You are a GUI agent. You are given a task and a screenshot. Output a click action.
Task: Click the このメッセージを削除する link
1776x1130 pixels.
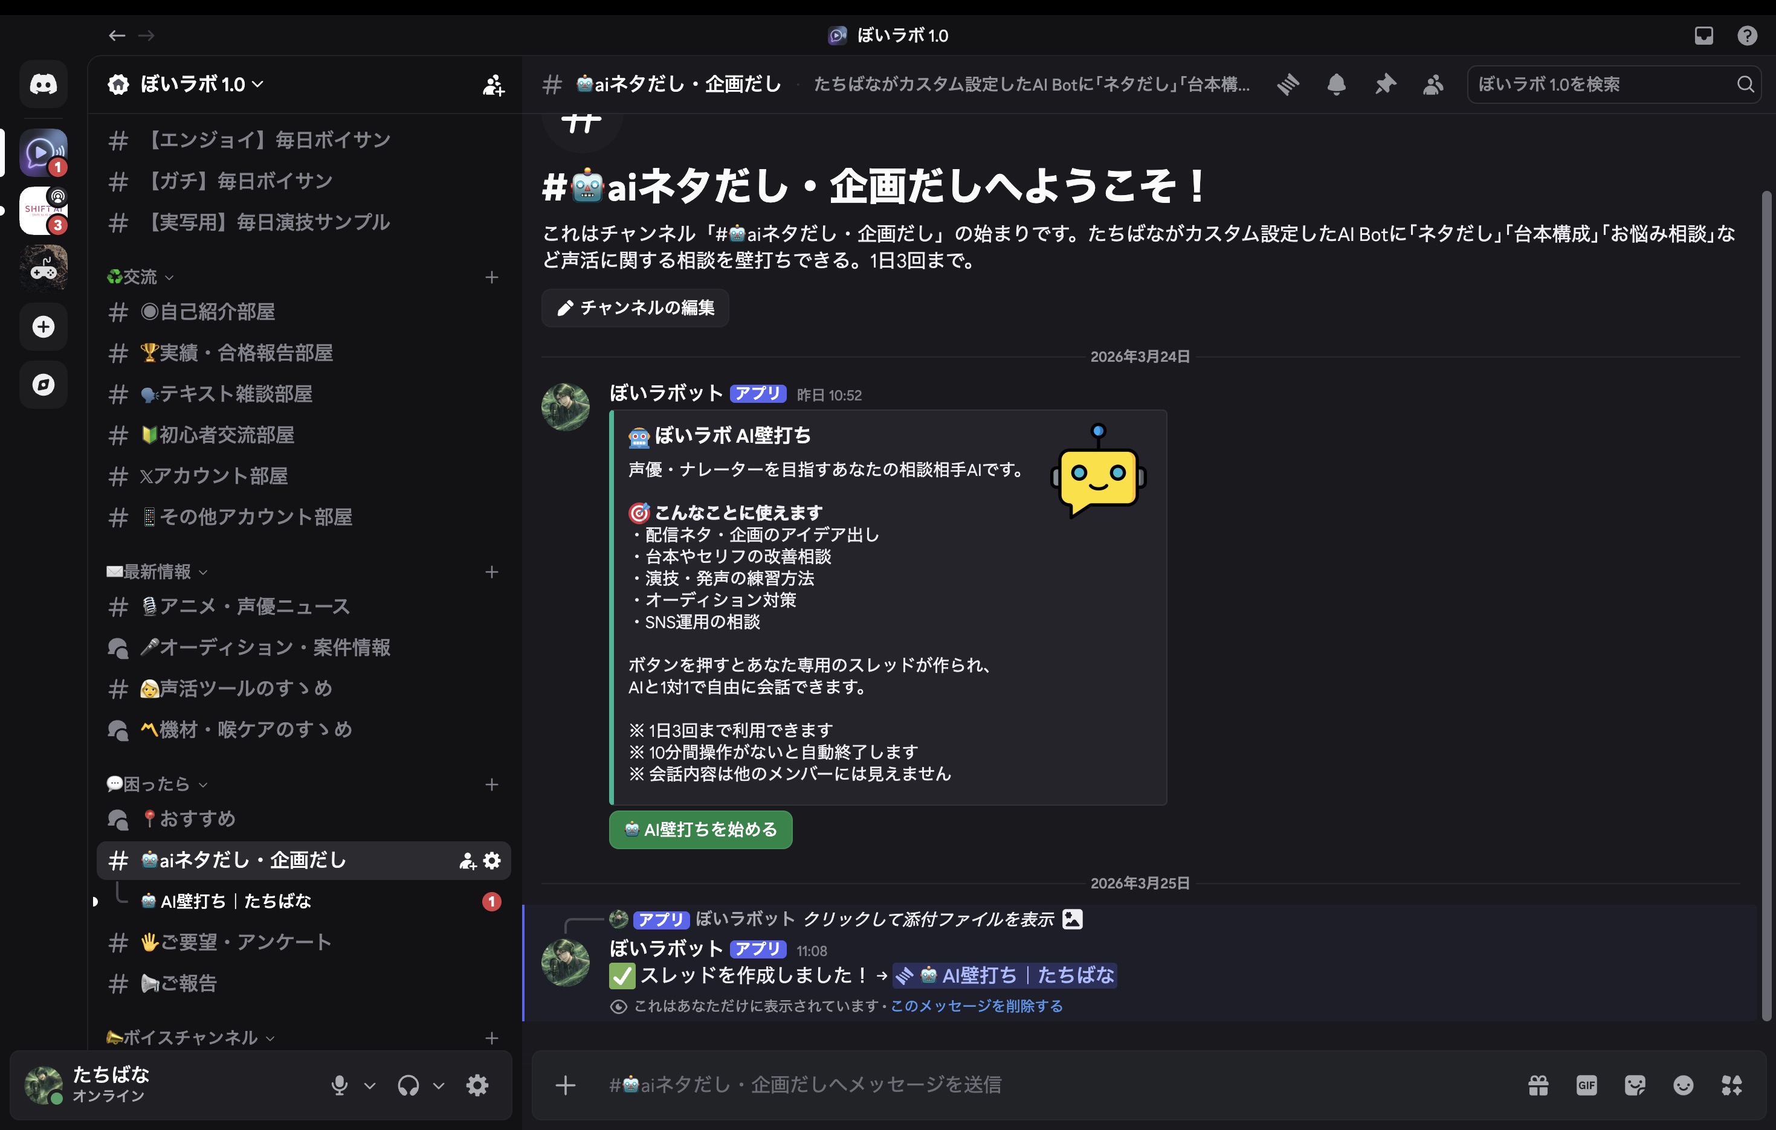click(976, 1006)
